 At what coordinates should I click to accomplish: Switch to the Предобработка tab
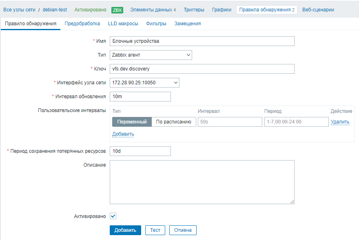(x=82, y=24)
